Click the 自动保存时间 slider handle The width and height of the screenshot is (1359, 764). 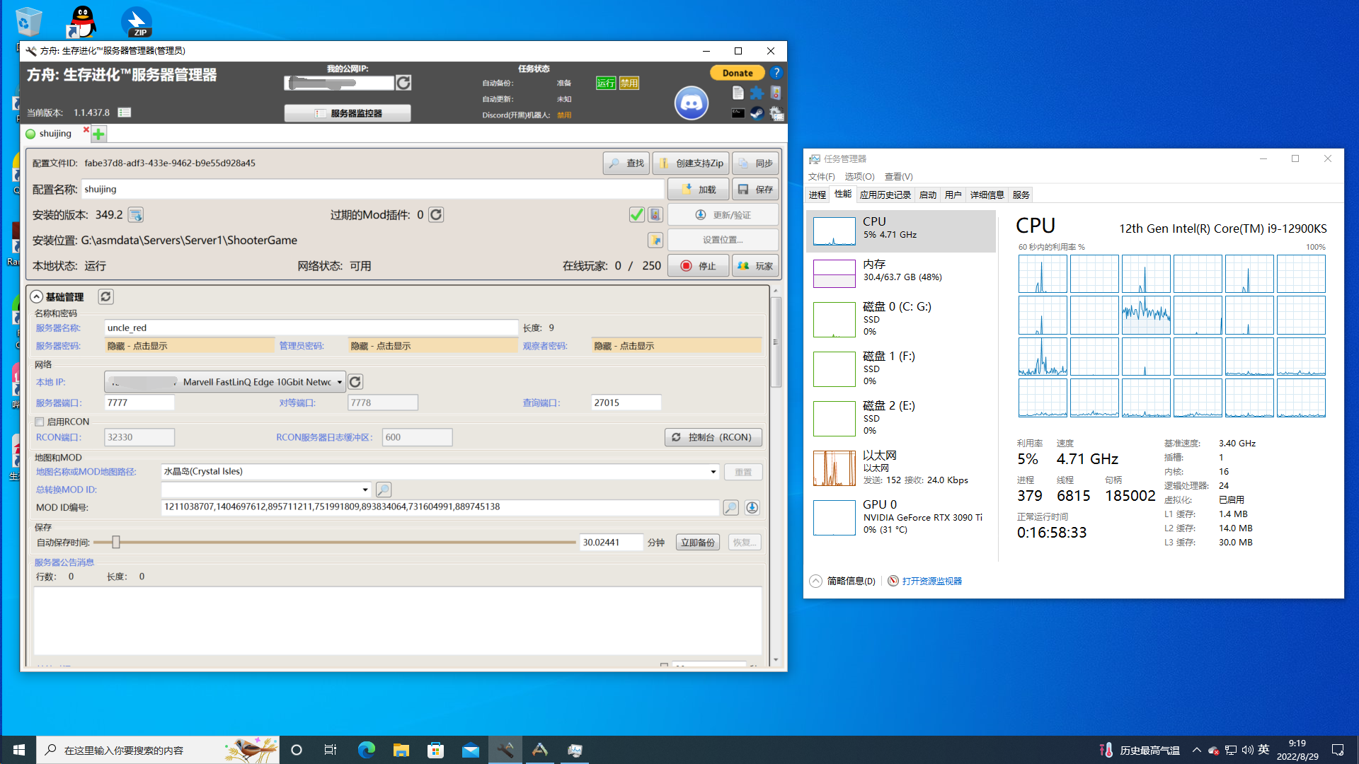[115, 543]
